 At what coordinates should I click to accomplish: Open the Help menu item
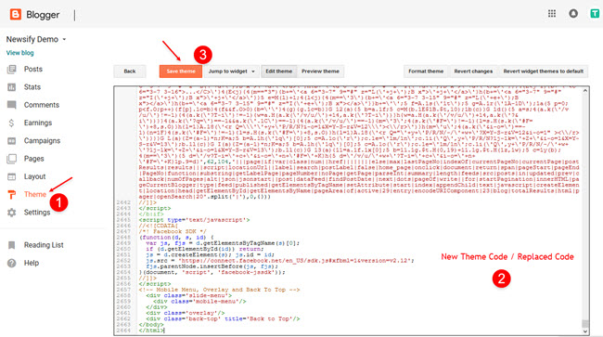click(32, 263)
